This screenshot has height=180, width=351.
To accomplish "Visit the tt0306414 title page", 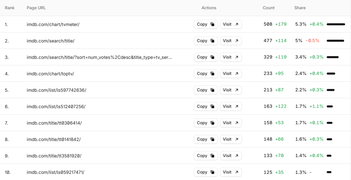I will (231, 123).
